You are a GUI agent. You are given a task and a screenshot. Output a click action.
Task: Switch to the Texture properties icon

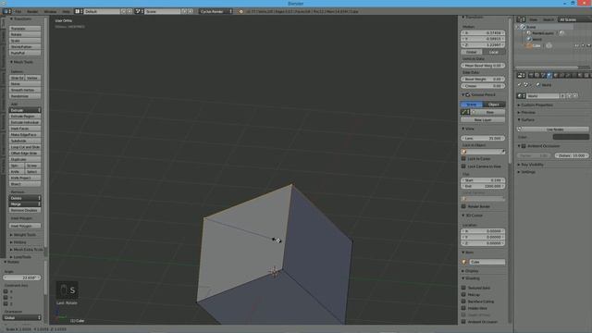point(586,75)
